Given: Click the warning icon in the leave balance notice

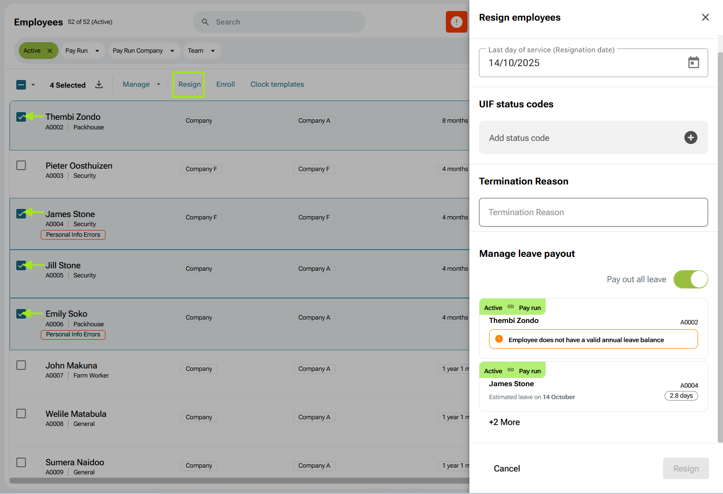Looking at the screenshot, I should pyautogui.click(x=499, y=339).
